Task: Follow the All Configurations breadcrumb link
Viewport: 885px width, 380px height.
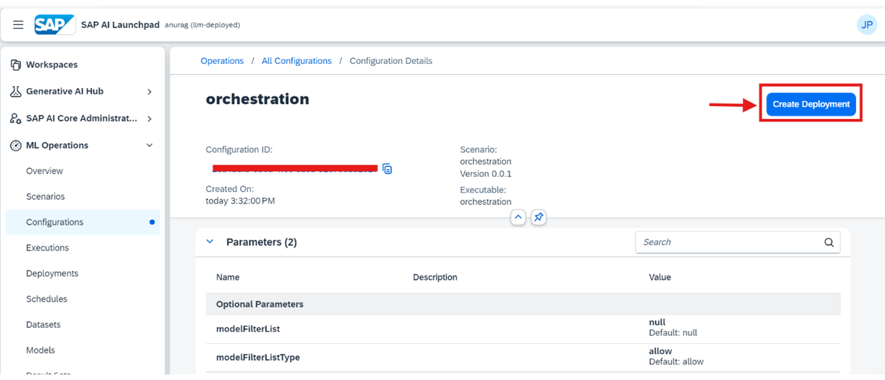Action: point(296,61)
